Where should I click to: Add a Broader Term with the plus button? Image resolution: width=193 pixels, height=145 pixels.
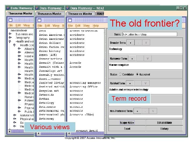coord(131,43)
